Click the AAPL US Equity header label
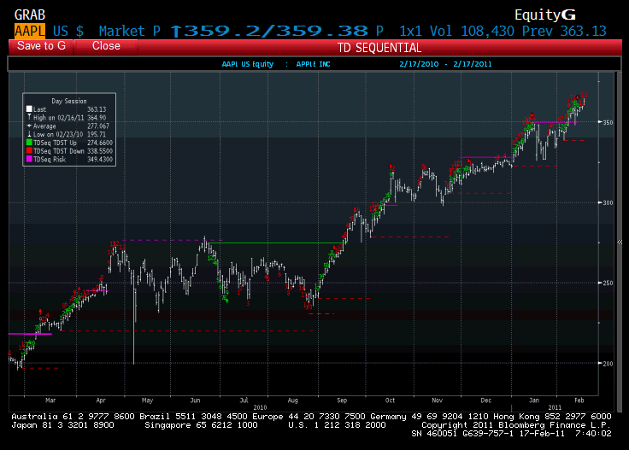This screenshot has height=450, width=629. 248,64
